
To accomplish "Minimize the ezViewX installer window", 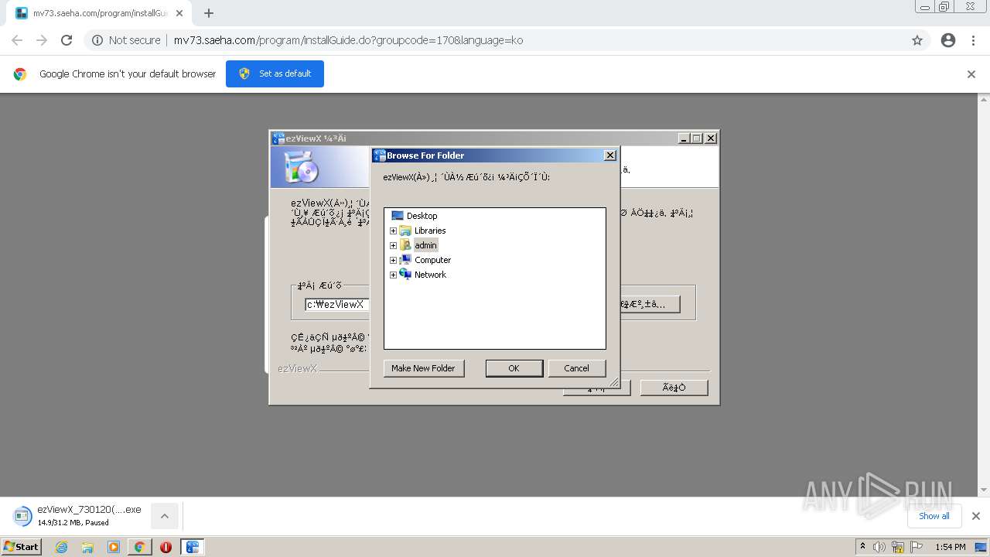I will point(684,138).
